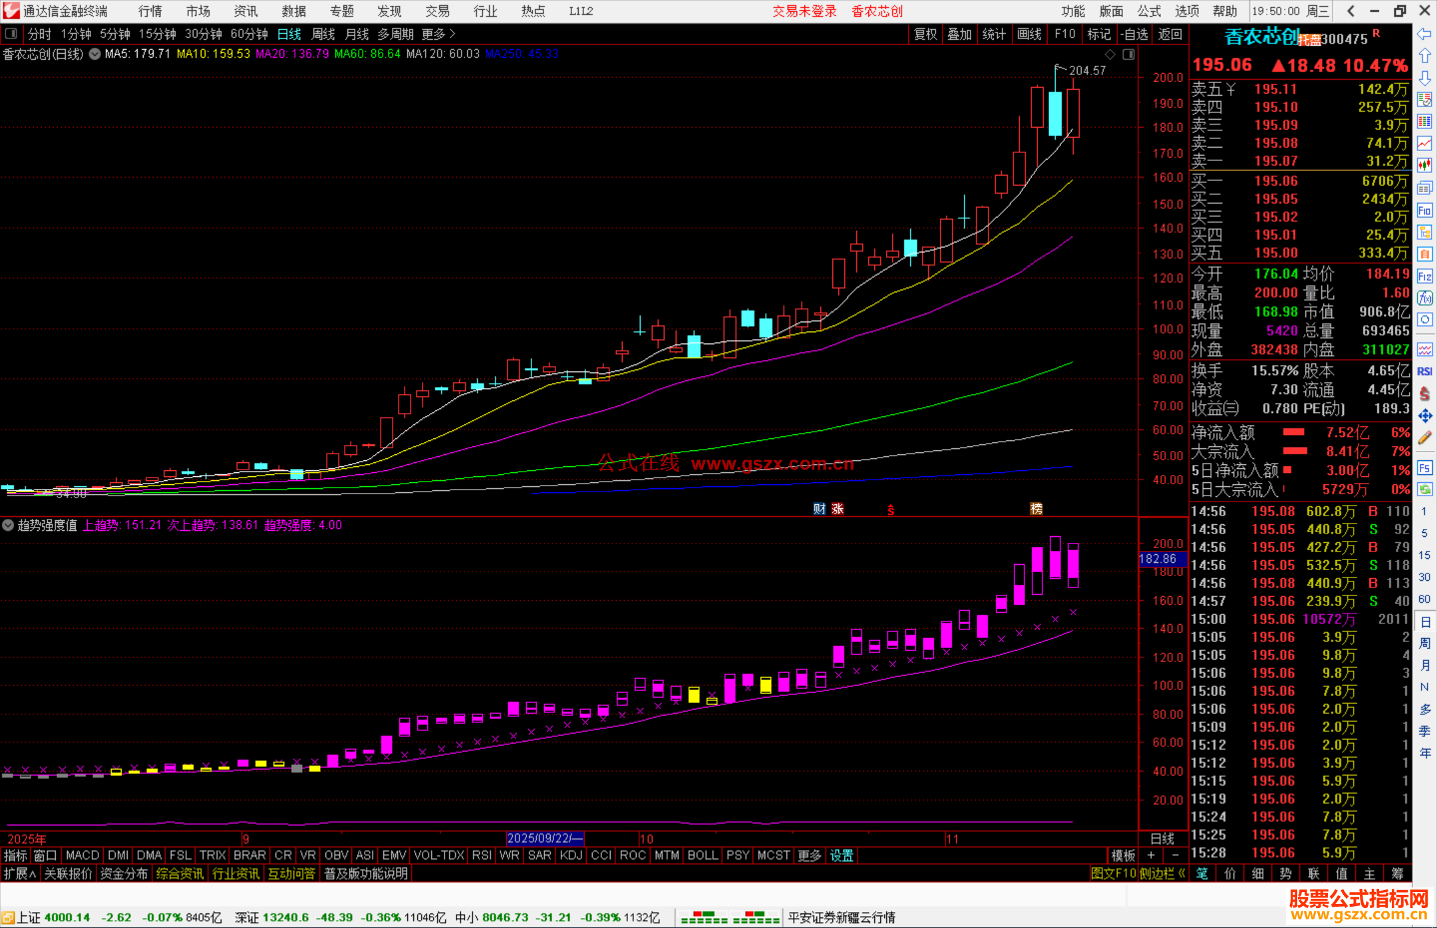Viewport: 1437px width, 928px height.
Task: Click the candlestick chart sidebar icon
Action: coord(1424,165)
